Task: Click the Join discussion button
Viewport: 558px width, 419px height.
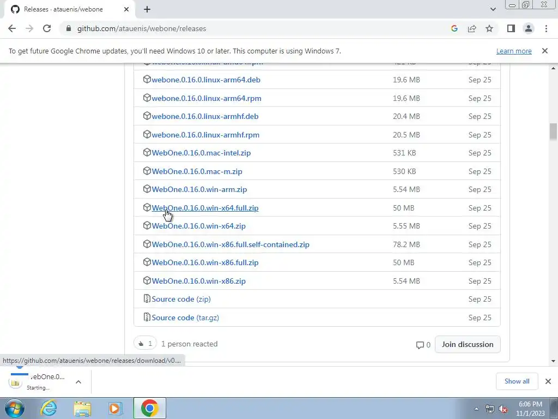Action: 467,345
